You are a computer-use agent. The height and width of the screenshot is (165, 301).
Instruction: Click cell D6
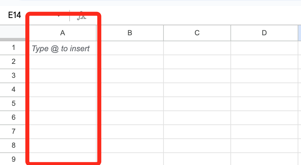click(x=264, y=118)
